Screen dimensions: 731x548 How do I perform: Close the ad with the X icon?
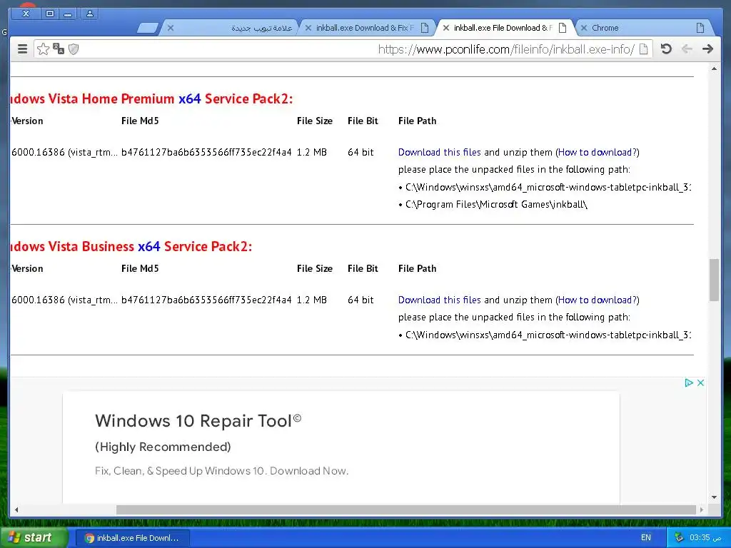tap(700, 383)
